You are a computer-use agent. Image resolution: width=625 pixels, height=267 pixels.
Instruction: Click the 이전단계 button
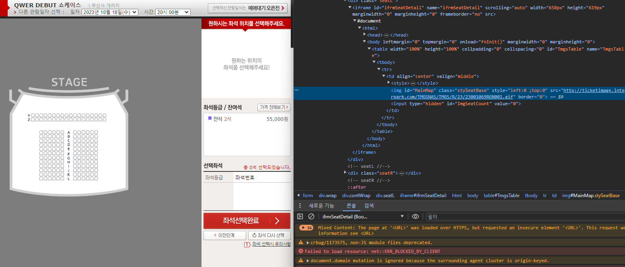[224, 235]
